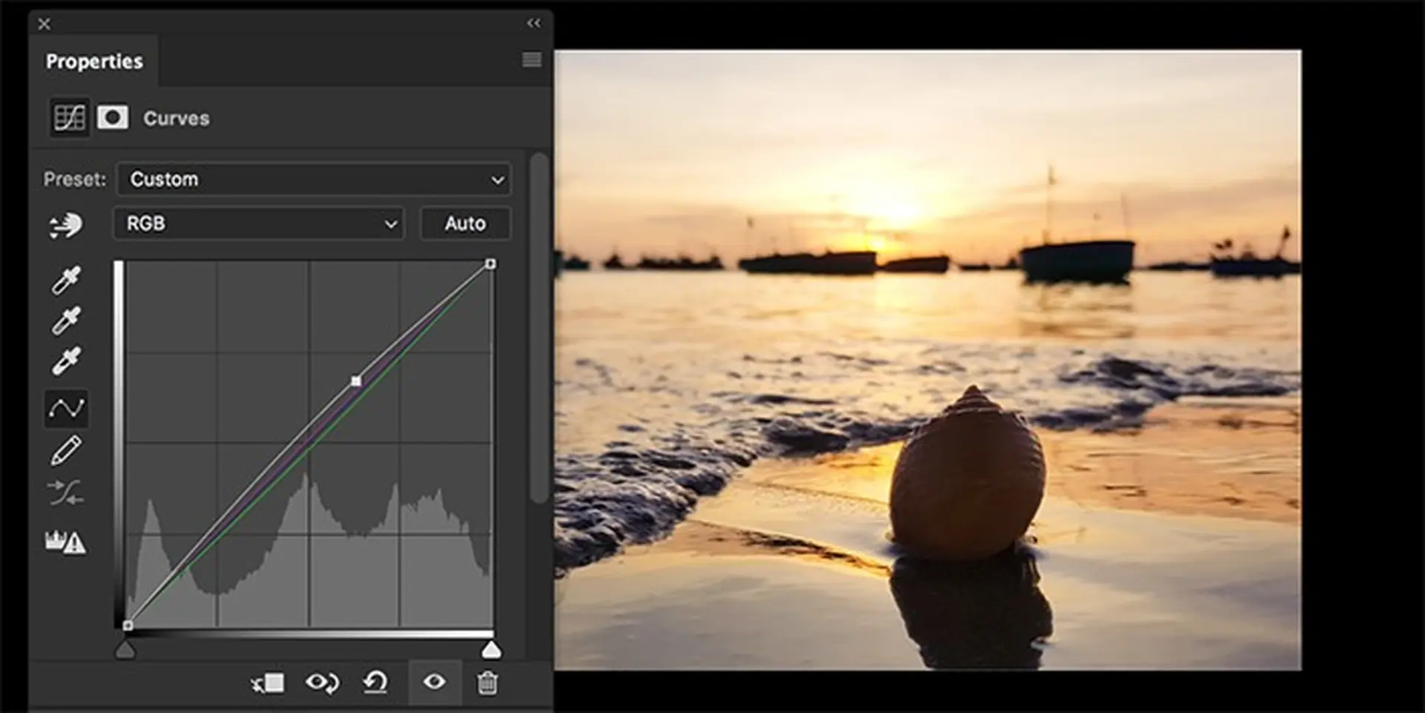Click the histogram clipping warning icon
Screen dimensions: 1425x713
(x=65, y=542)
